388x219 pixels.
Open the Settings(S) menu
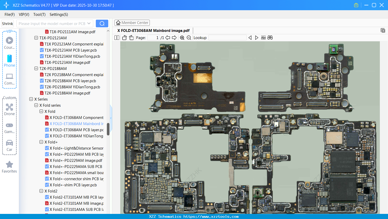coord(59,15)
